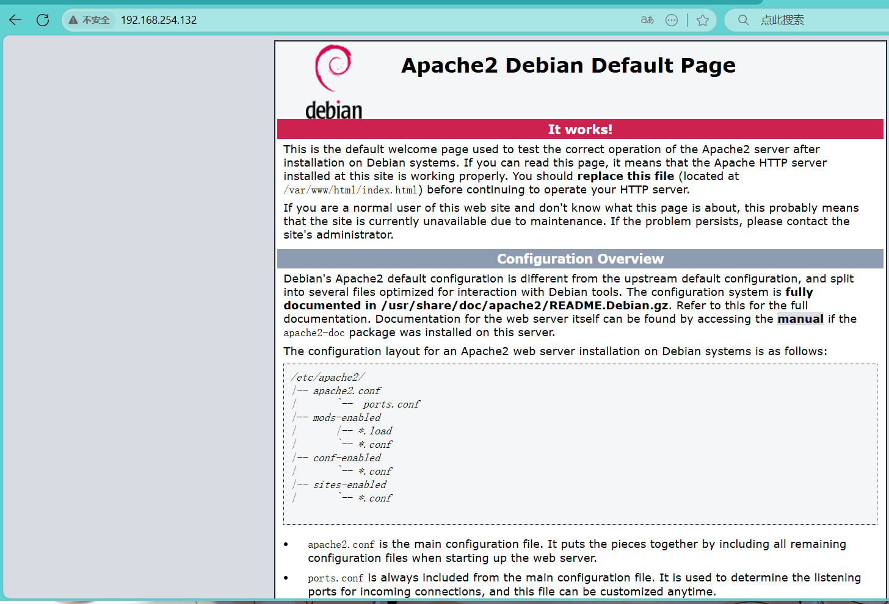Viewport: 889px width, 604px height.
Task: Click the bold replace this file text
Action: 626,176
